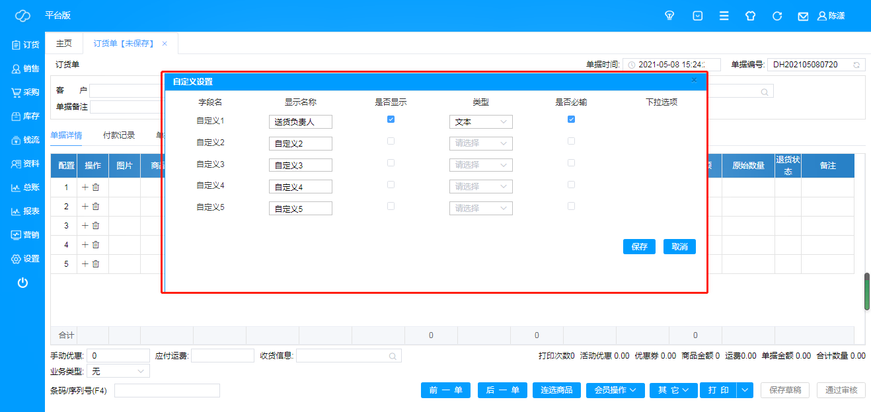This screenshot has width=871, height=412.
Task: Select 订货单【未保存】 tab
Action: coord(124,44)
